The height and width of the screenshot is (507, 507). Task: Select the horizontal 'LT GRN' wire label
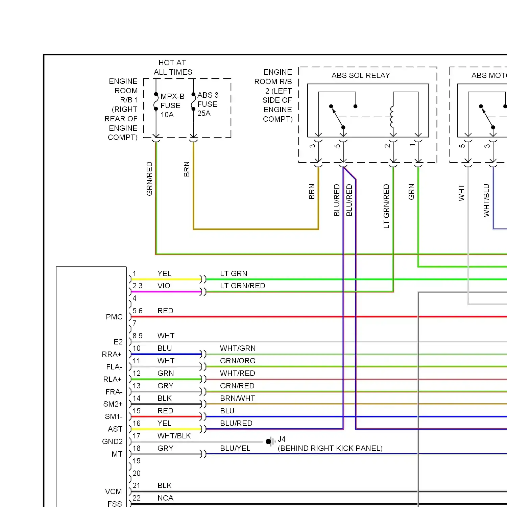click(x=234, y=273)
